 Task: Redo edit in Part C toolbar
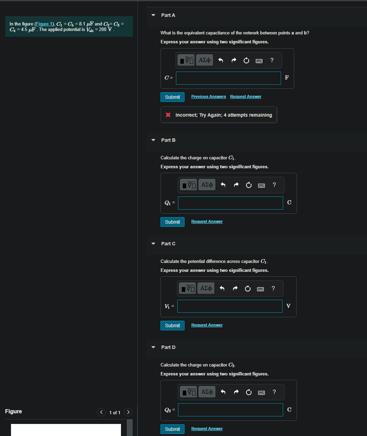235,289
